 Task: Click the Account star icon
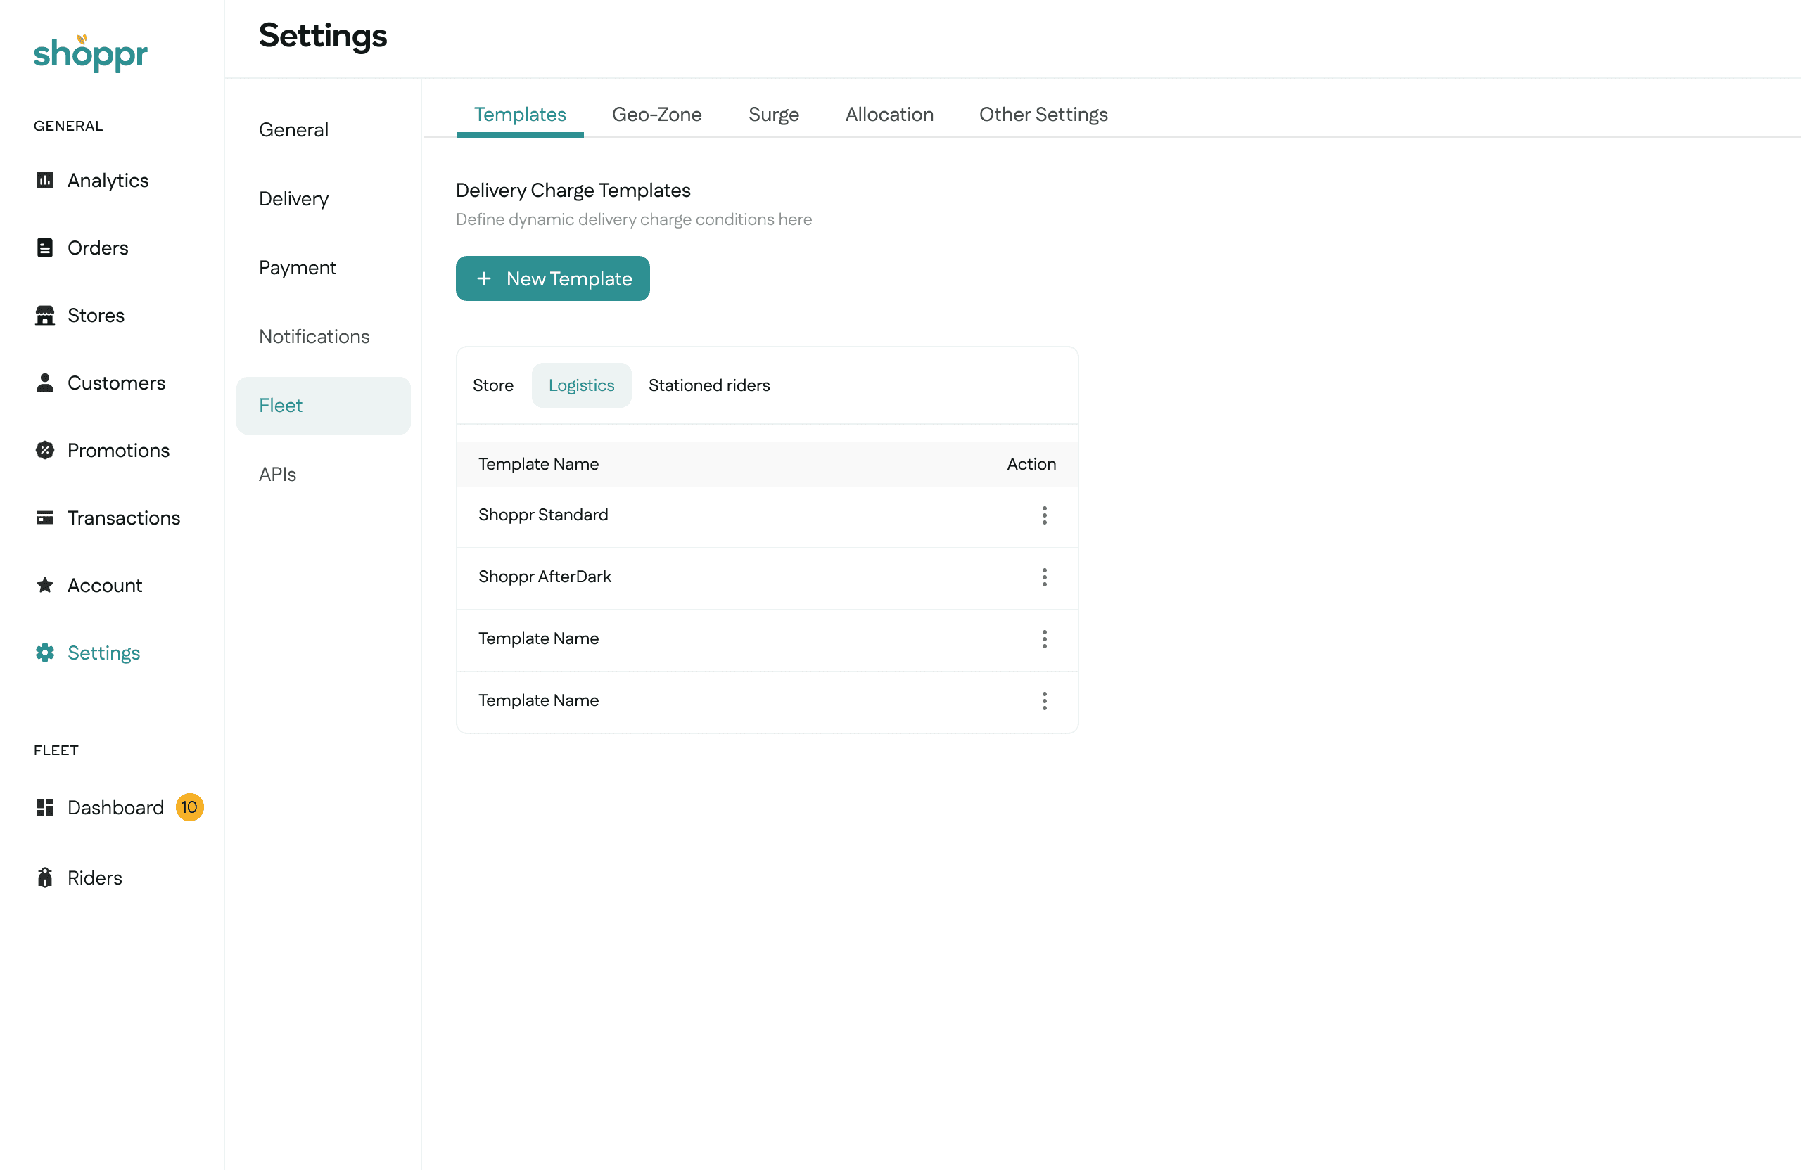coord(44,586)
